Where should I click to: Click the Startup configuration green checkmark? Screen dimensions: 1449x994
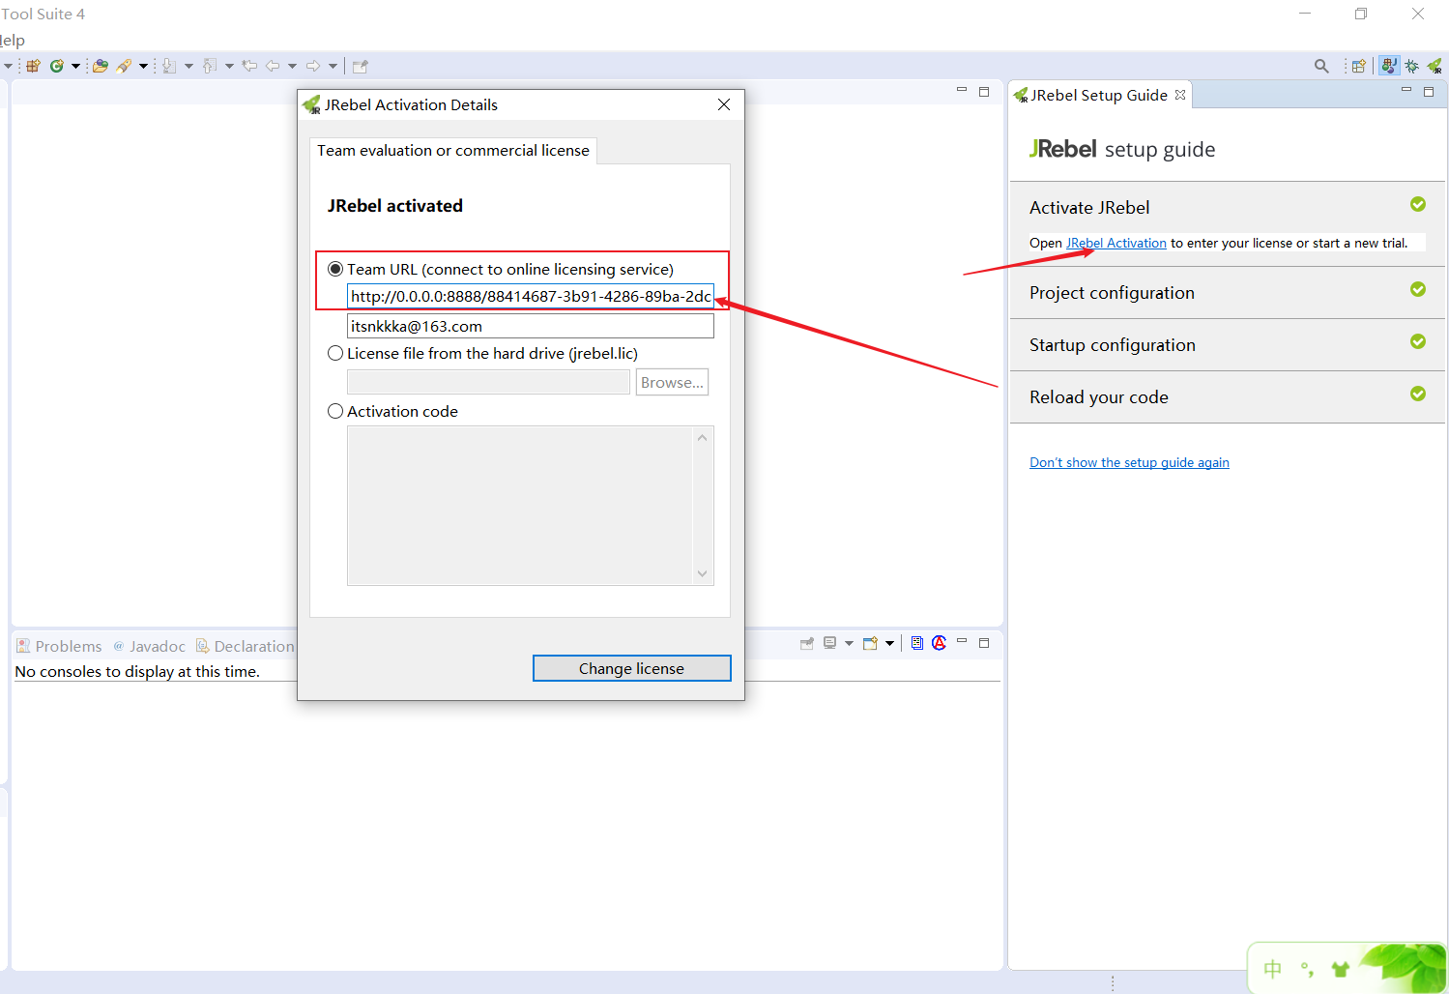1418,341
